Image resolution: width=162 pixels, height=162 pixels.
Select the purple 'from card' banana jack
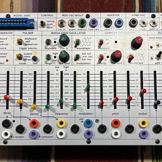tap(94, 23)
